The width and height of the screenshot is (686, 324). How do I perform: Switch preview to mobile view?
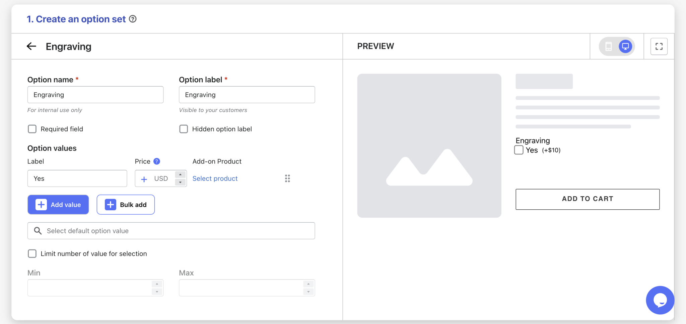coord(609,46)
